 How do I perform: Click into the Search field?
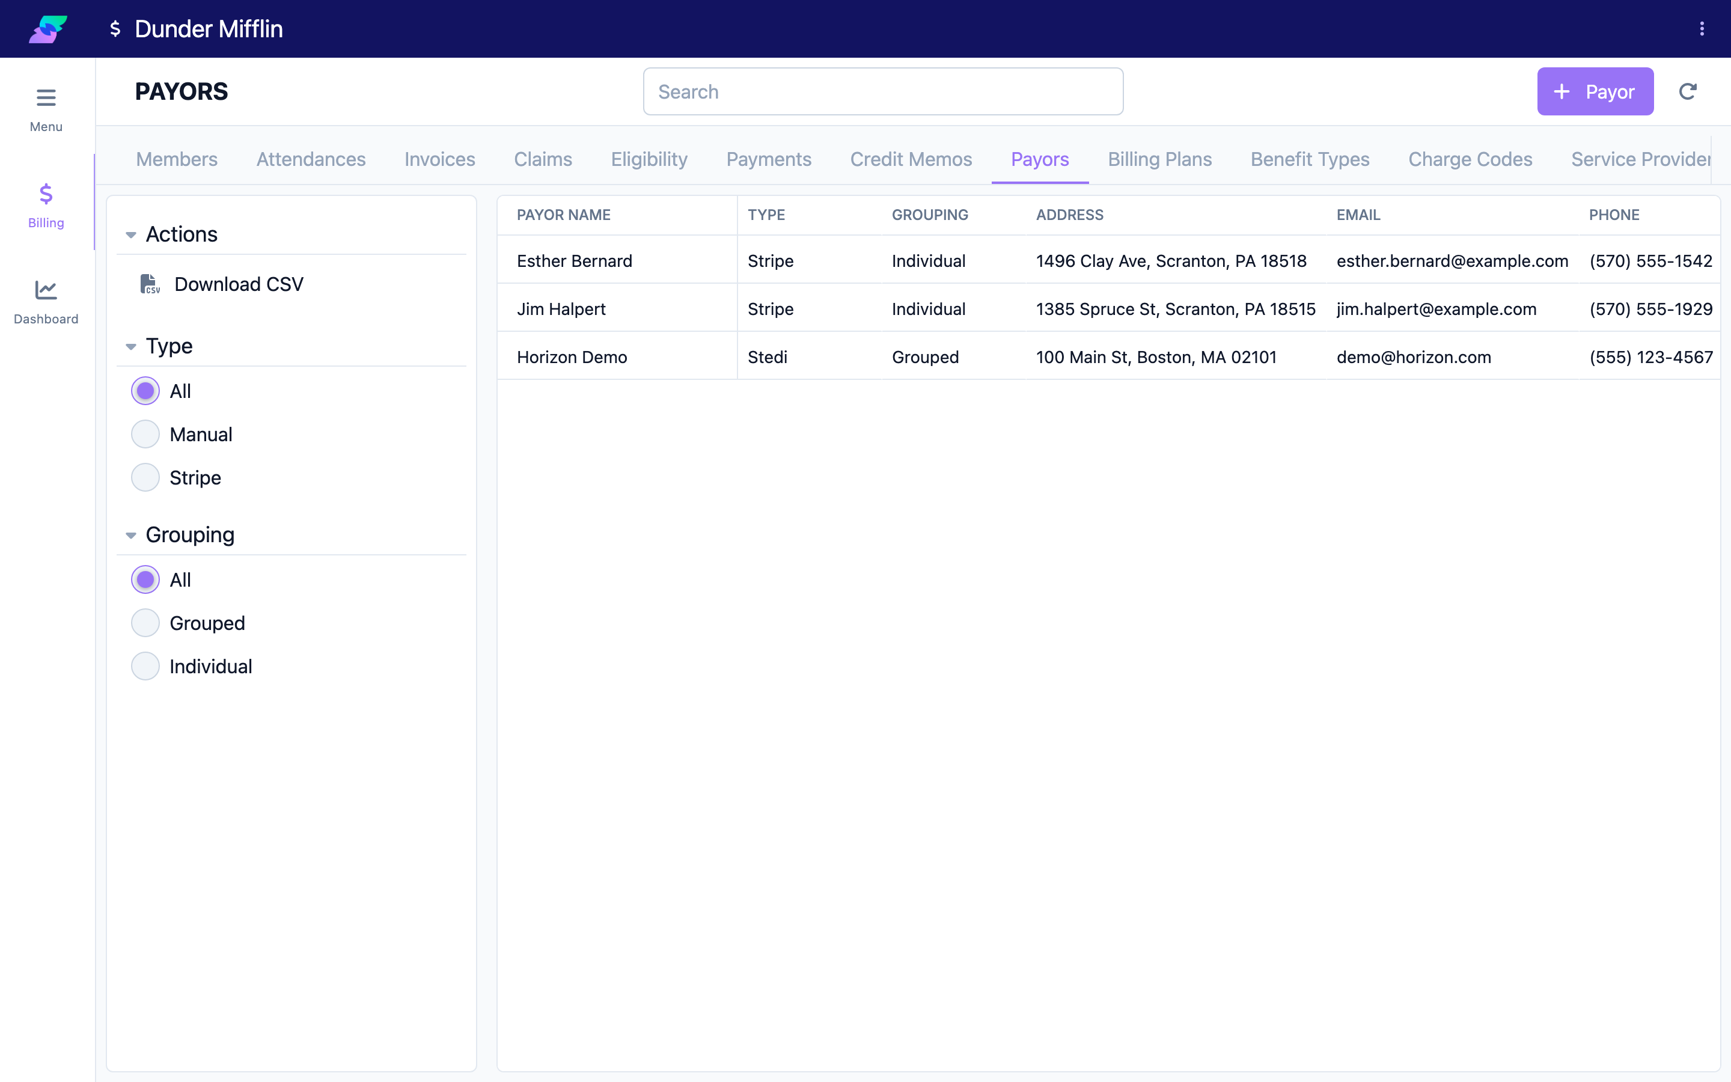883,91
